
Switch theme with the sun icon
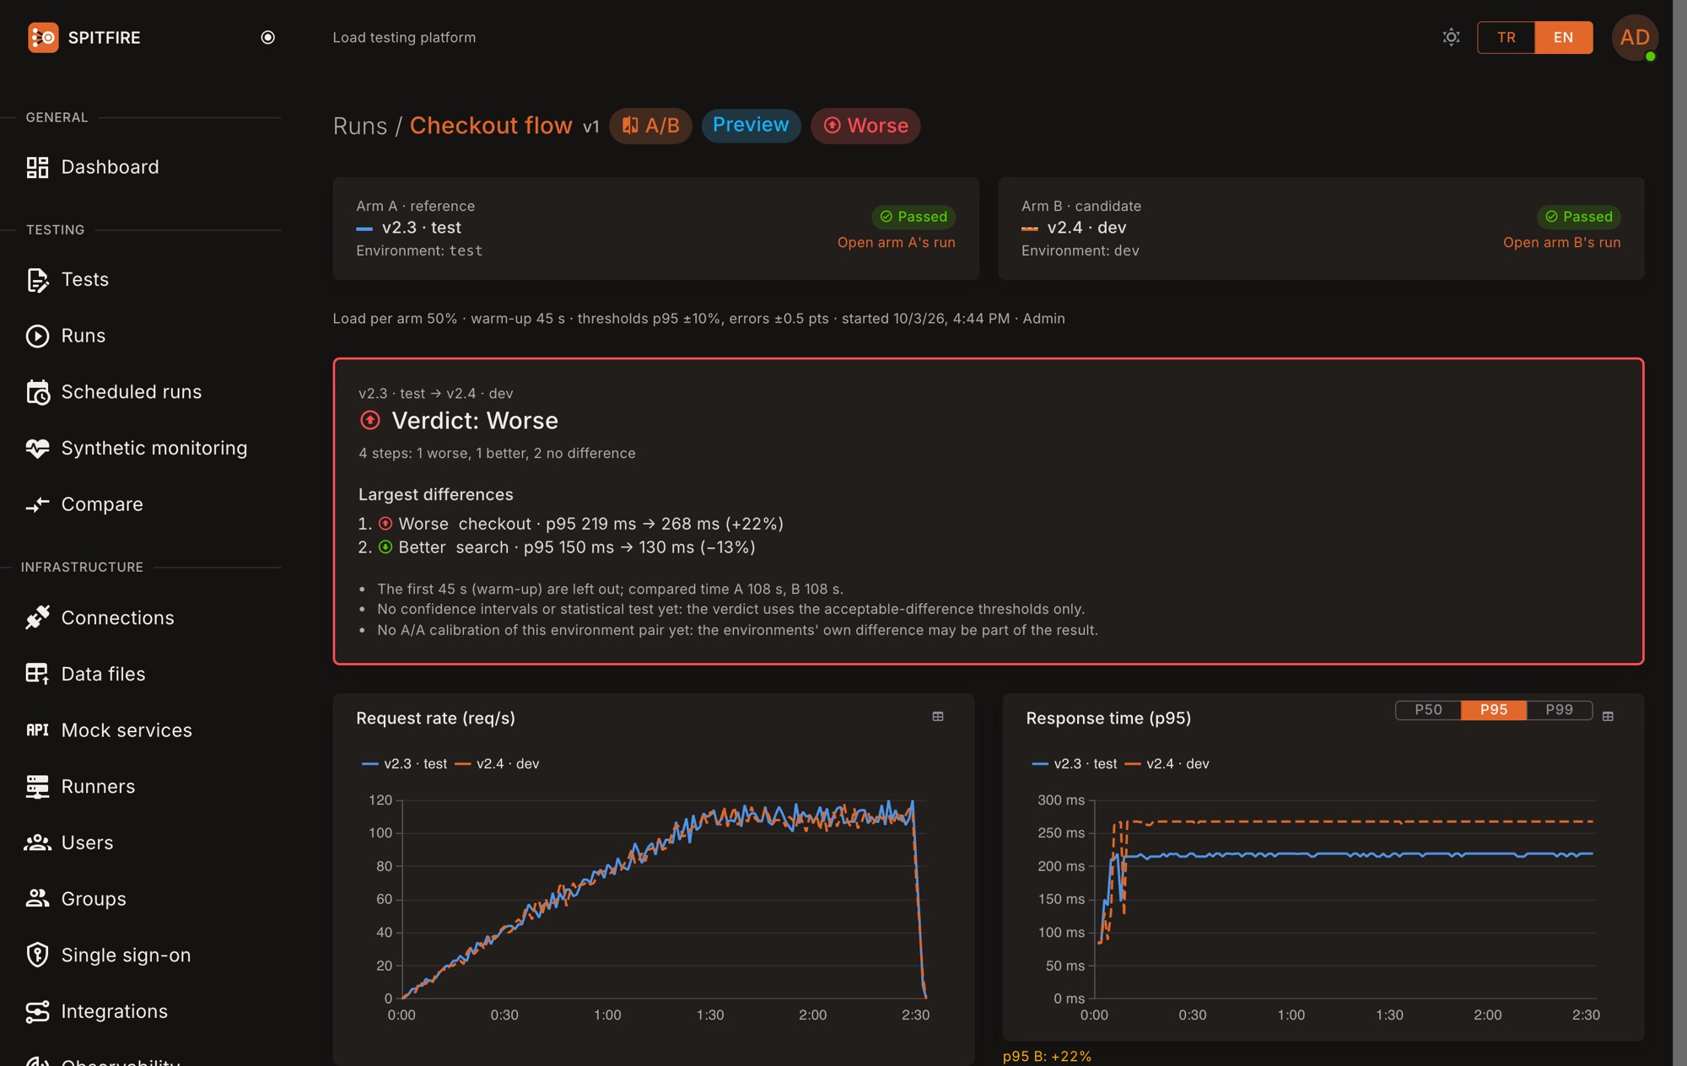pos(1451,37)
